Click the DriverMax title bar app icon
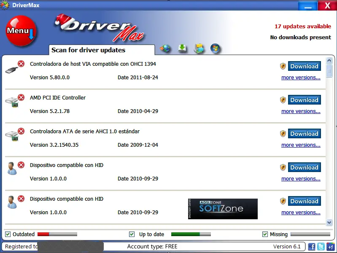Image resolution: width=337 pixels, height=253 pixels. 5,5
